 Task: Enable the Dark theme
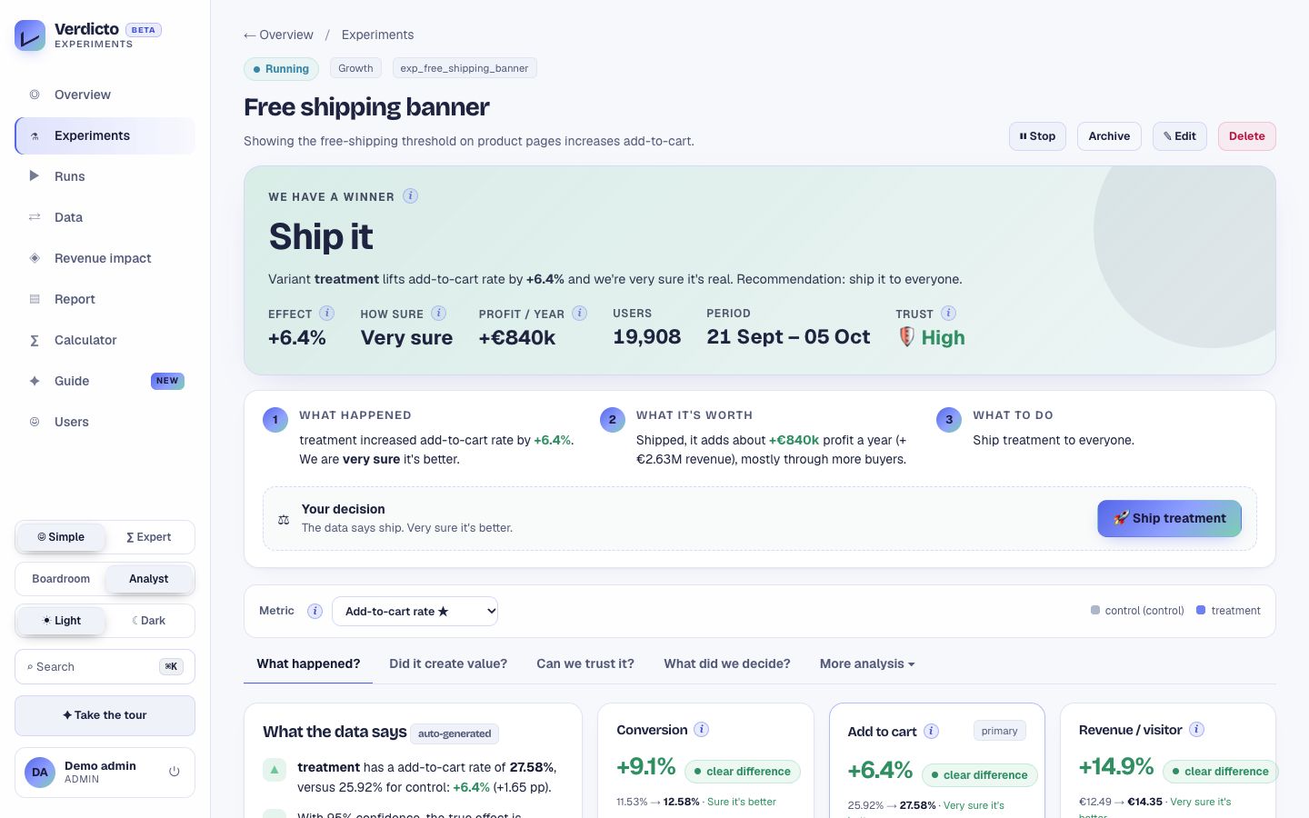pyautogui.click(x=149, y=621)
